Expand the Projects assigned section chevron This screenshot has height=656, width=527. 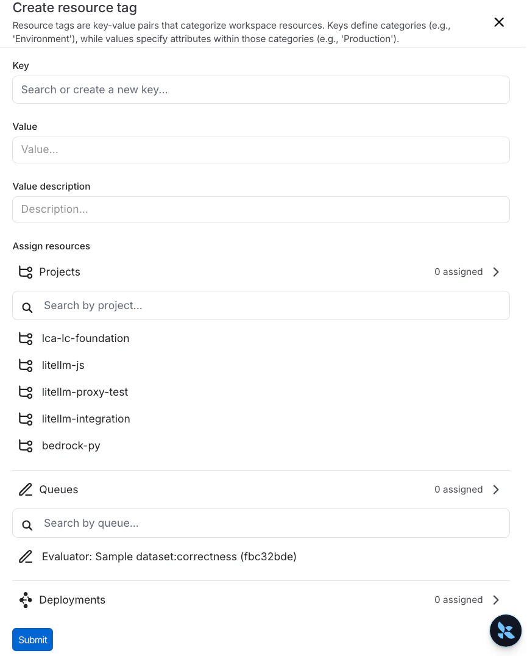tap(496, 272)
